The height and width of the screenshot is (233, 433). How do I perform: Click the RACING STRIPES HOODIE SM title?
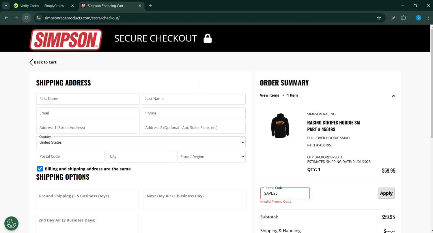click(x=333, y=123)
